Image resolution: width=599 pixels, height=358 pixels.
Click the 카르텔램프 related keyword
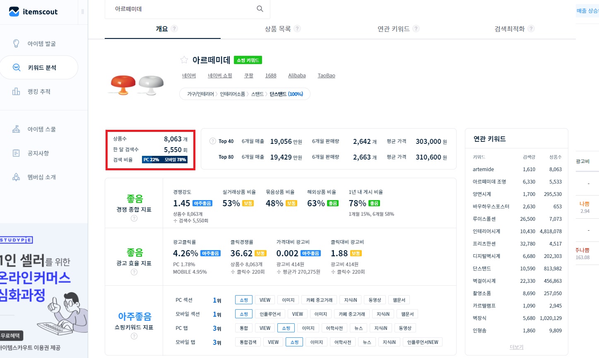point(484,305)
